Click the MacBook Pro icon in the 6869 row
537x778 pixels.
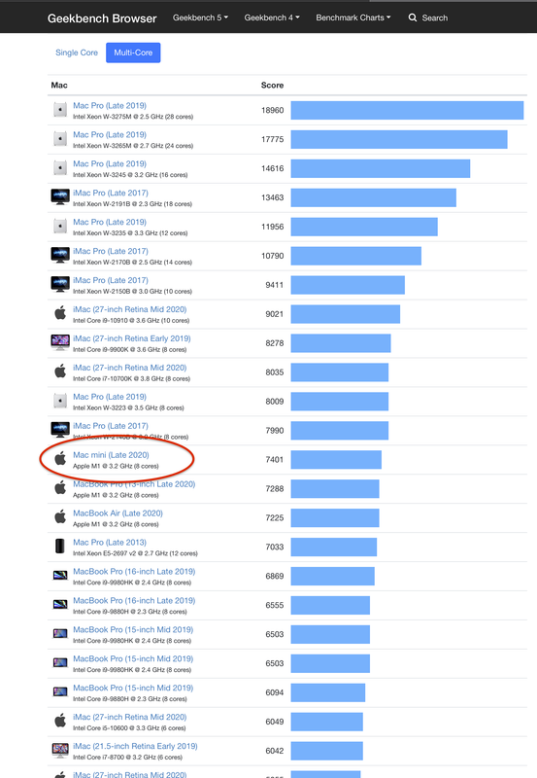point(60,576)
